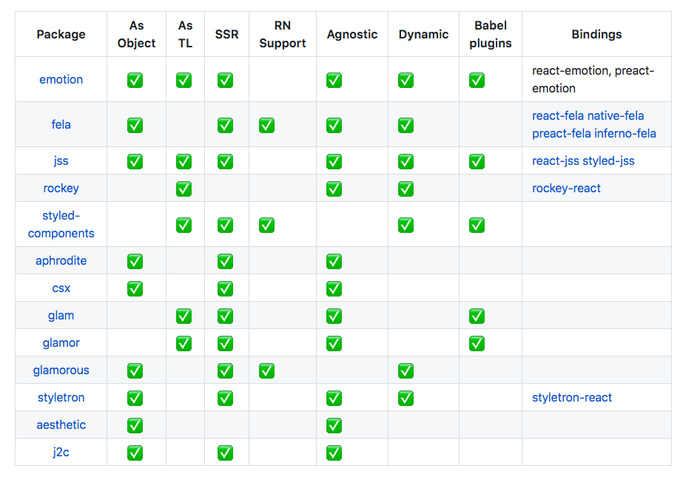Open the j2c package link

click(61, 452)
